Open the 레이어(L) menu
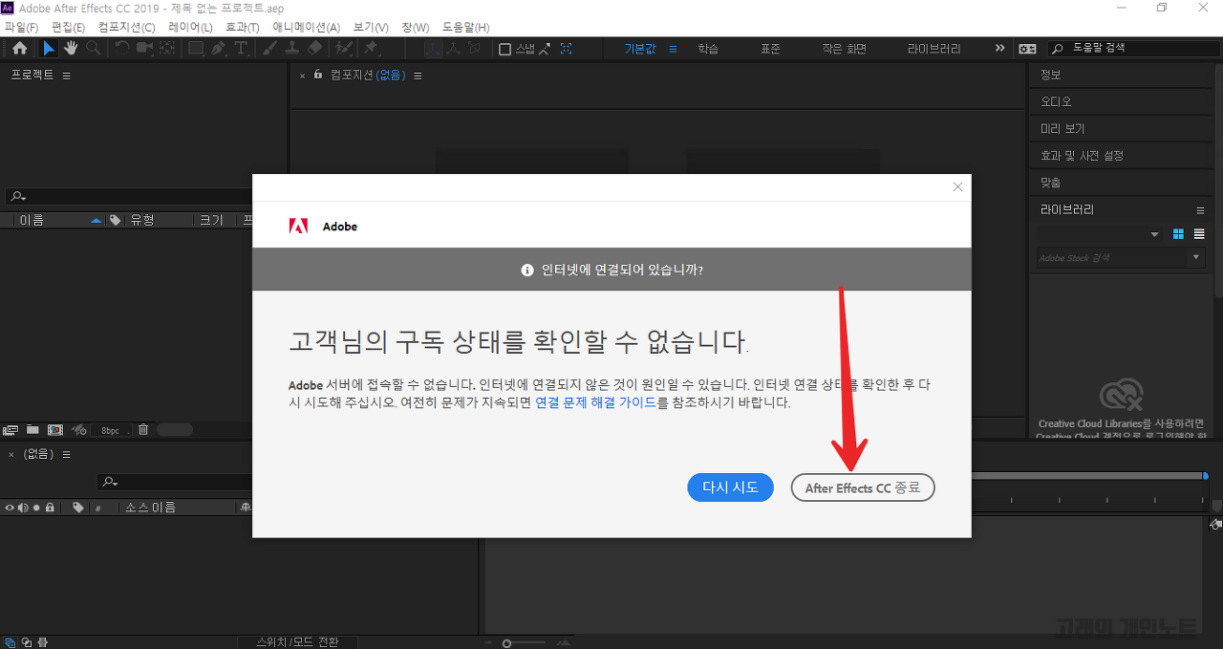Viewport: 1223px width, 649px height. (x=190, y=27)
